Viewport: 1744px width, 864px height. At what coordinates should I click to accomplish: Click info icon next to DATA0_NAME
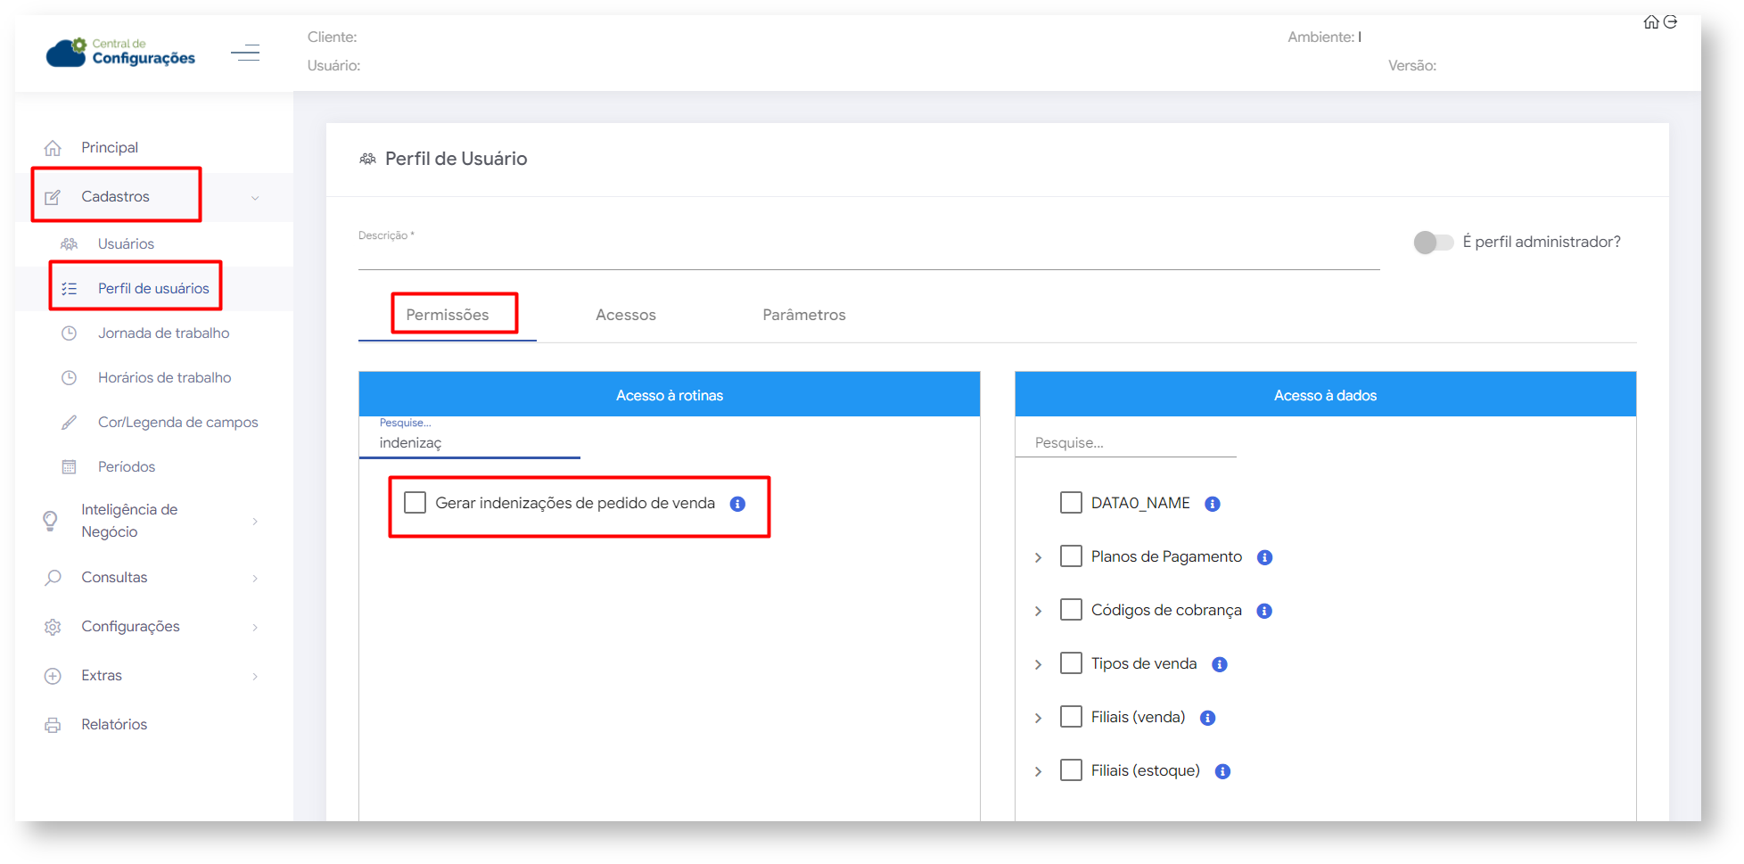(x=1213, y=504)
